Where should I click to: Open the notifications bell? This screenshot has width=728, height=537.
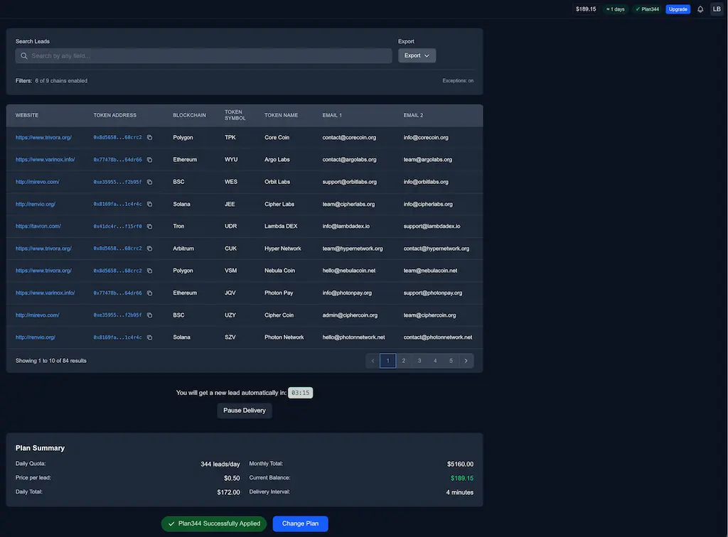click(x=700, y=9)
